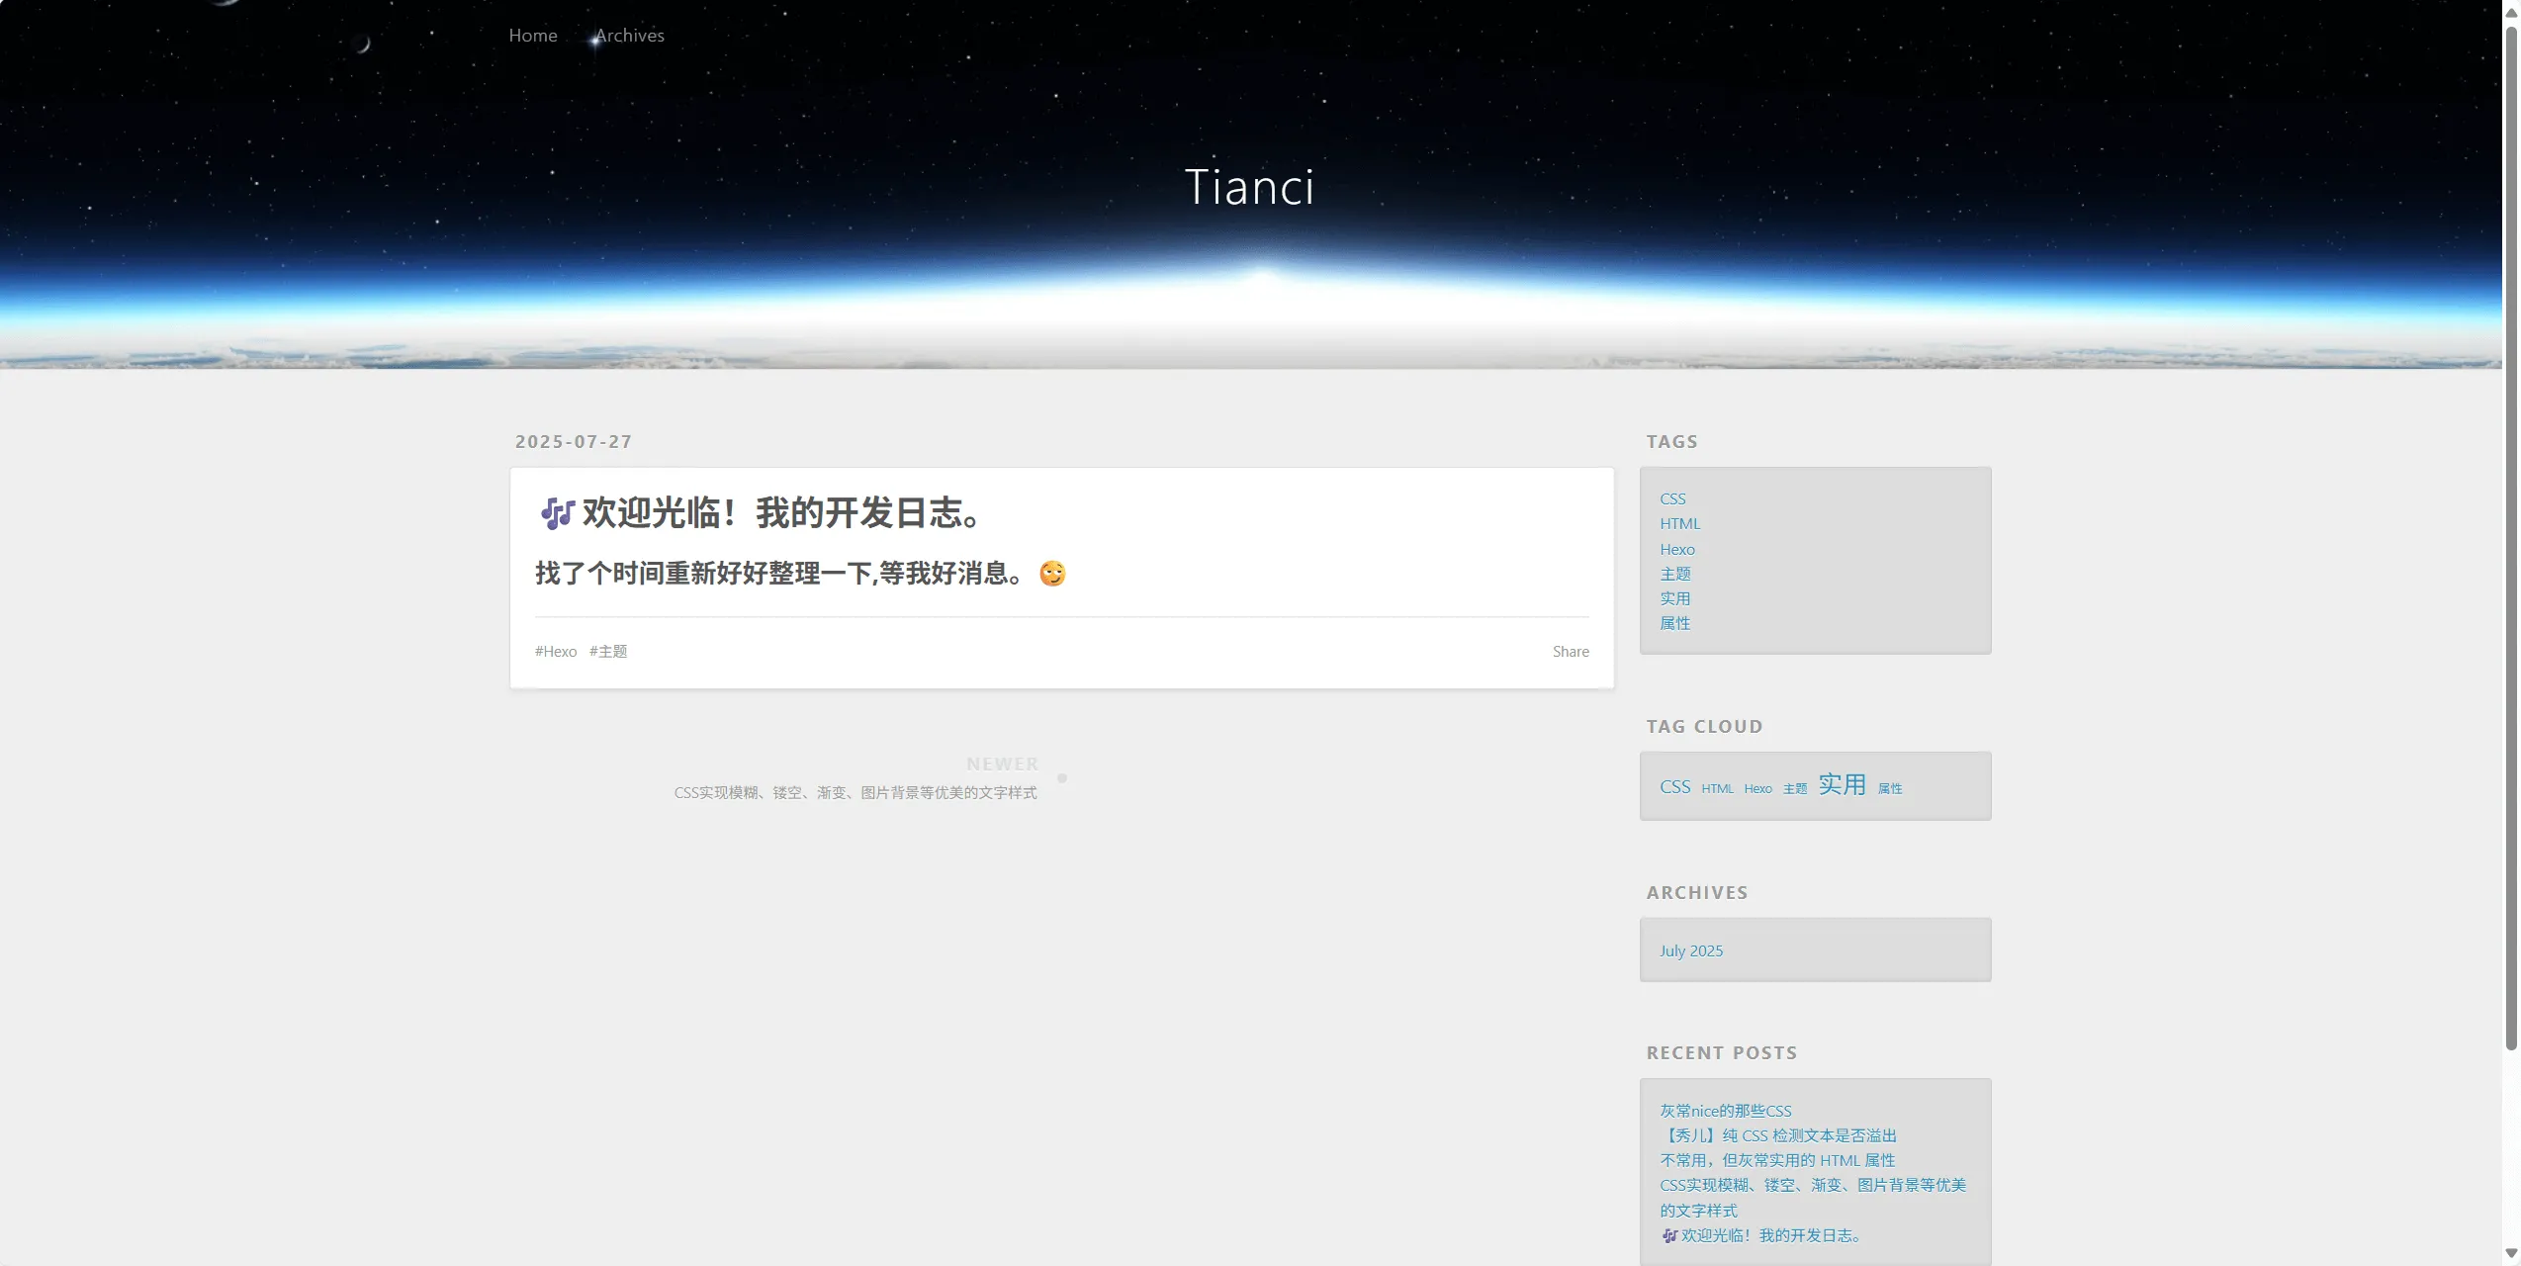Click the smiley emoji after 等我好消息。
The image size is (2521, 1266).
(1052, 574)
